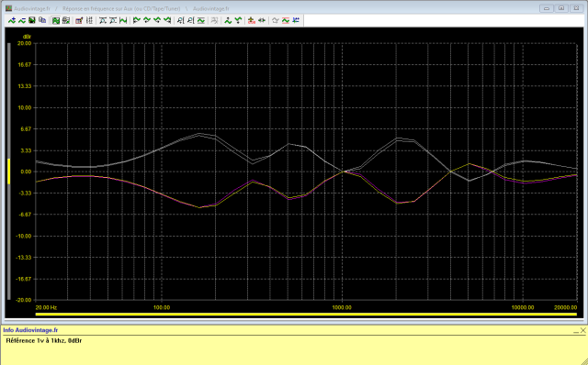Click the floppy disk save icon
The image size is (588, 365).
click(x=32, y=20)
